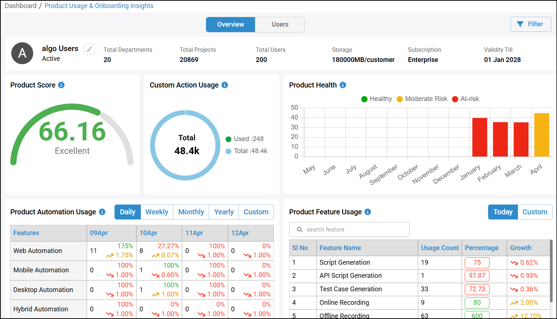Go to the Dashboard breadcrumb link

point(21,6)
